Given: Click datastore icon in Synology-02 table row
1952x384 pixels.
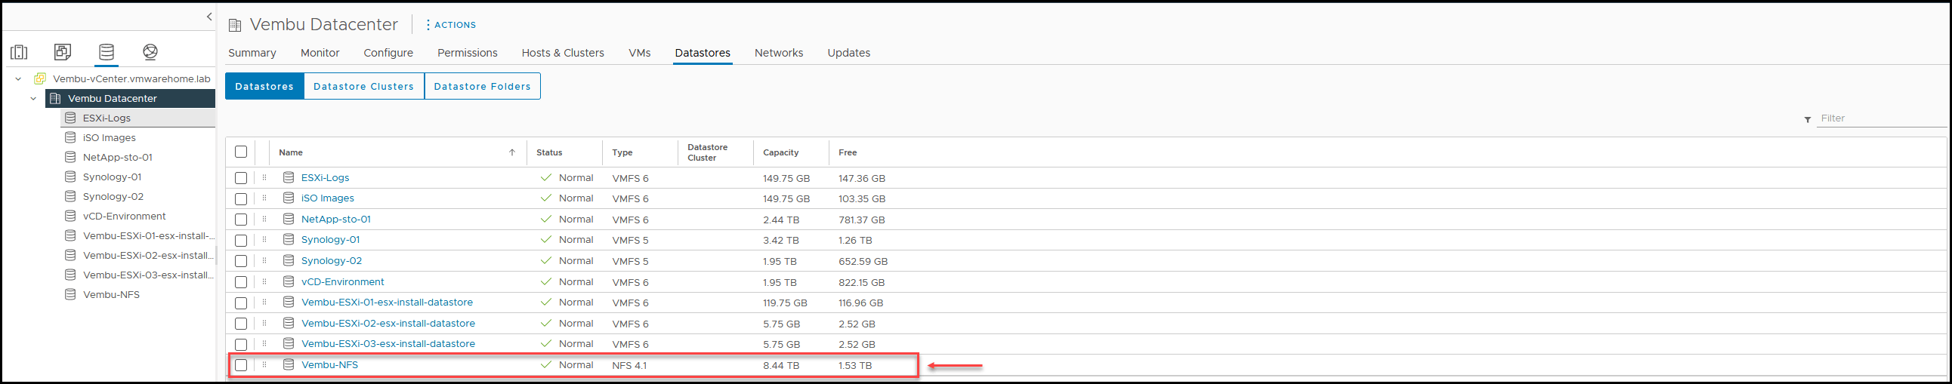Looking at the screenshot, I should click(289, 260).
